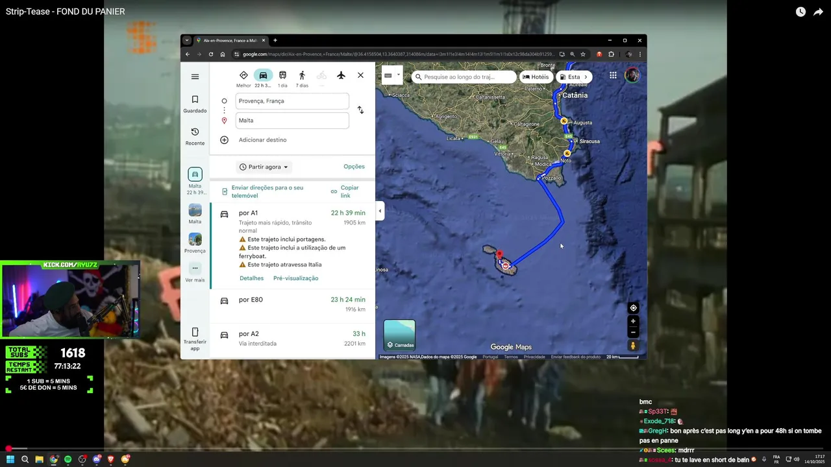Select the route por E80

point(292,306)
